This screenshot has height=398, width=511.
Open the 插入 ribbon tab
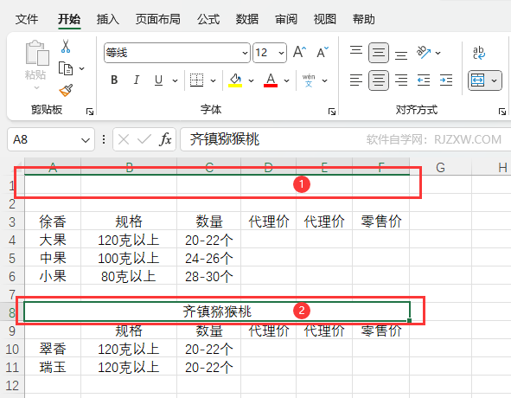coord(107,19)
